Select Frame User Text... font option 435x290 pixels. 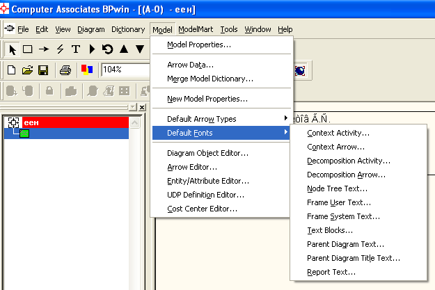pyautogui.click(x=358, y=202)
